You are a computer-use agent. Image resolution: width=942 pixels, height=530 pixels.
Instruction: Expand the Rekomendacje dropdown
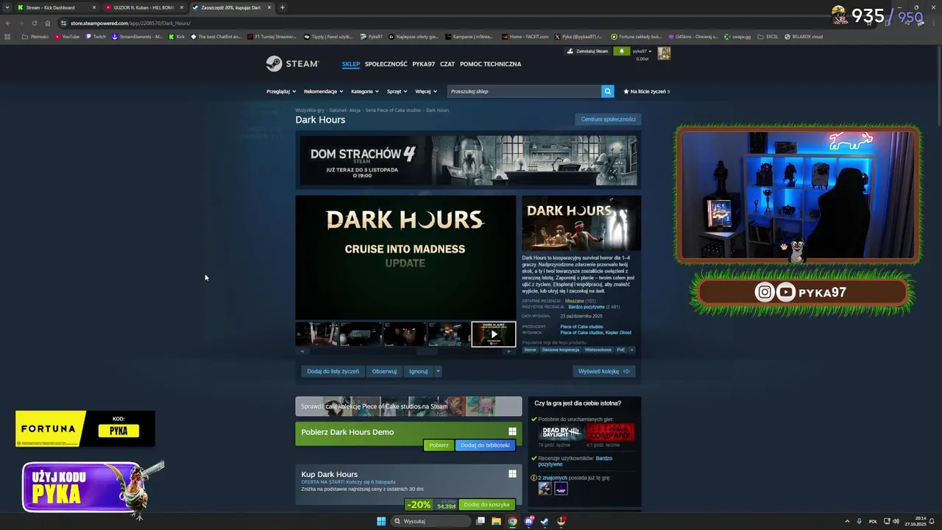[x=323, y=91]
